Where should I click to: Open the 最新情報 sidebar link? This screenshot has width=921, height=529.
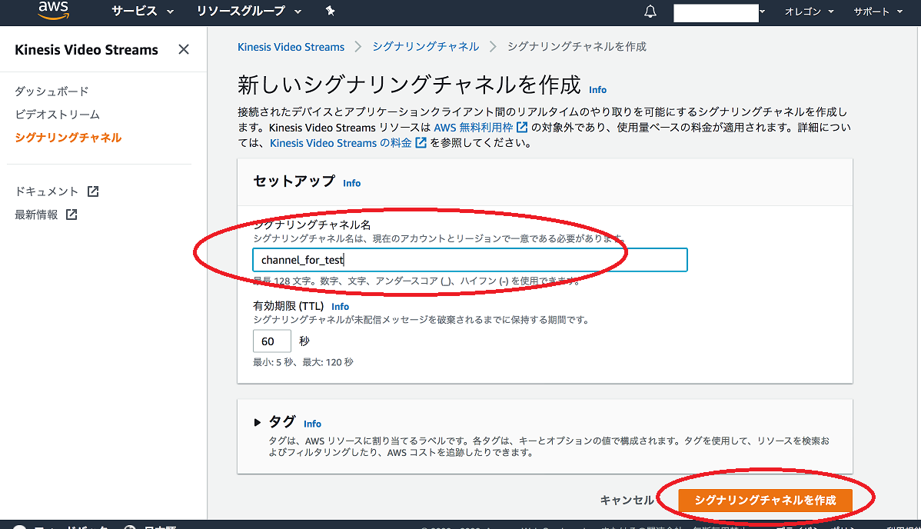[36, 215]
